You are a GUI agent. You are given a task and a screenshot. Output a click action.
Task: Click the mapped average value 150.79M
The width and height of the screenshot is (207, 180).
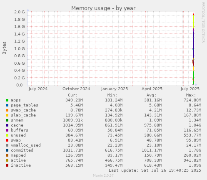click(x=153, y=155)
